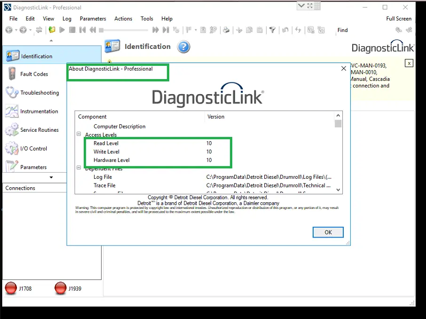Image resolution: width=426 pixels, height=319 pixels.
Task: Open I/O Control panel
Action: pyautogui.click(x=34, y=149)
